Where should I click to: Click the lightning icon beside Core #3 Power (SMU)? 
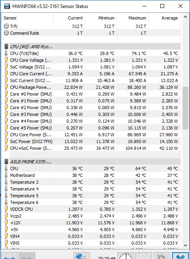pyautogui.click(x=6, y=114)
